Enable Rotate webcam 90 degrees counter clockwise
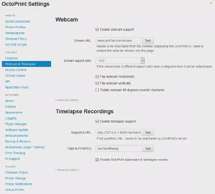Viewport: 215px width, 194px height. [97, 90]
